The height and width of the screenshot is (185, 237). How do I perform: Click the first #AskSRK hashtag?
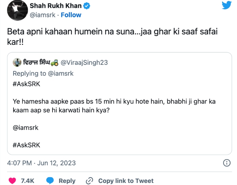26,84
